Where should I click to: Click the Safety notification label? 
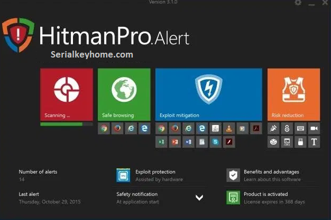pyautogui.click(x=137, y=194)
